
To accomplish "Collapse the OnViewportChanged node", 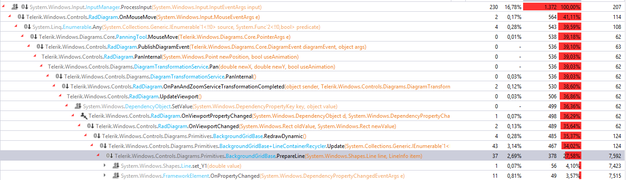I will point(79,125).
